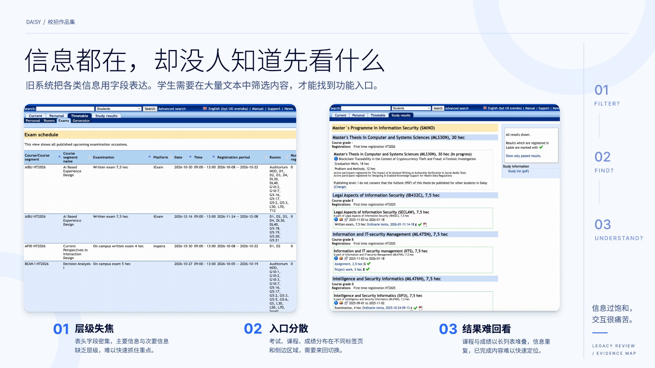The height and width of the screenshot is (368, 655).
Task: Open the info icon under the IITS course
Action: (x=336, y=258)
